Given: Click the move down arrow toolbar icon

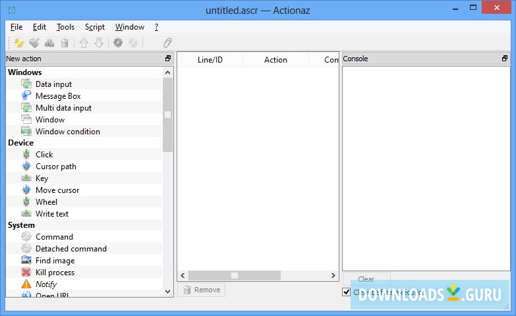Looking at the screenshot, I should [99, 43].
